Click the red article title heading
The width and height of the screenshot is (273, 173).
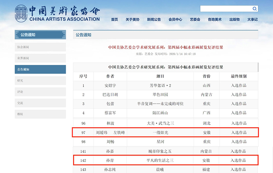tap(166, 47)
